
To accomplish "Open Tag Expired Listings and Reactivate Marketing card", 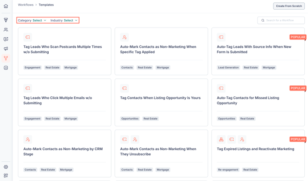I will point(258,153).
